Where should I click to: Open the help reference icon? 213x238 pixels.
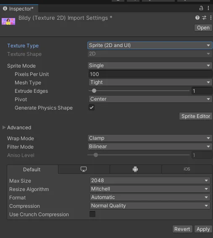tap(197, 18)
